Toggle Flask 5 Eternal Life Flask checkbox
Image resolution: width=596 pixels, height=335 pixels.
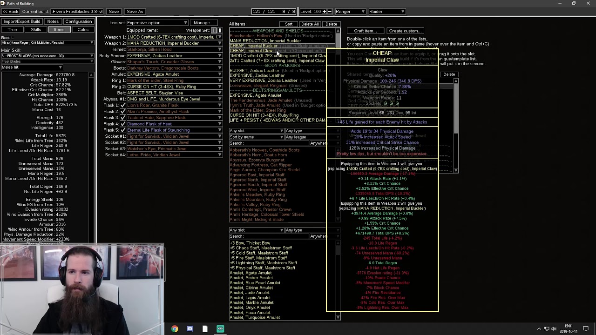click(x=123, y=130)
